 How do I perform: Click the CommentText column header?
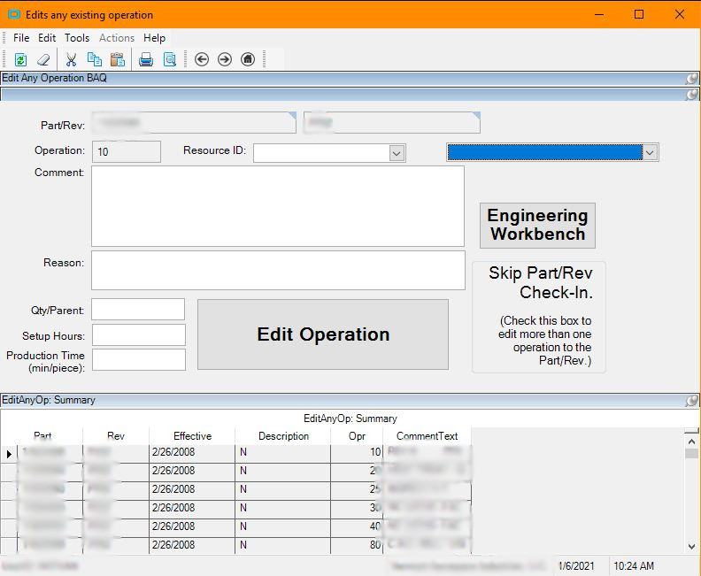(427, 435)
